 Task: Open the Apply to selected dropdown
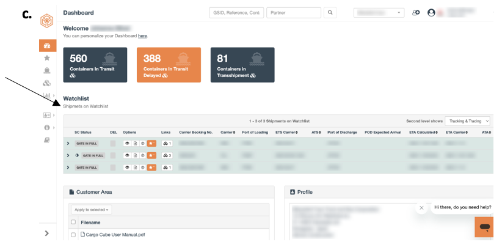(x=91, y=210)
